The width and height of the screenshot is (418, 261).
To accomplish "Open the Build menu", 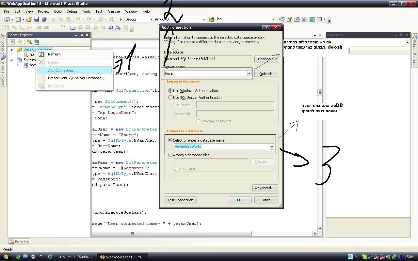I will click(x=58, y=11).
